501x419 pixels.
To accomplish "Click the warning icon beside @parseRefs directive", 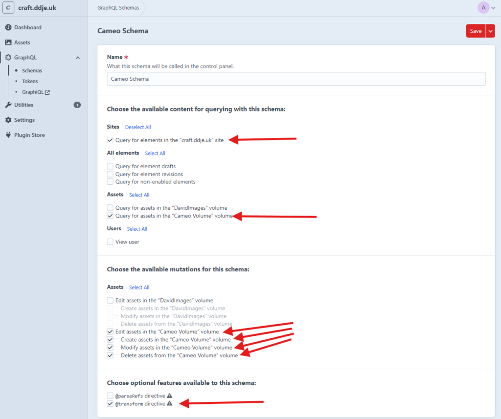I will coord(170,396).
